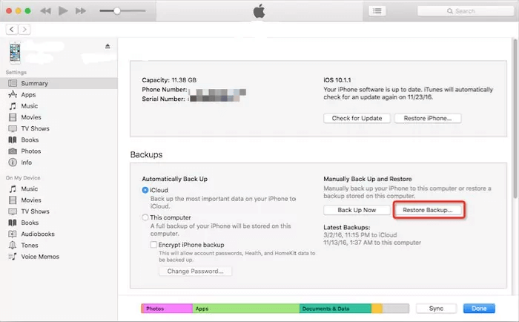Image resolution: width=519 pixels, height=322 pixels.
Task: Open the list view button
Action: click(377, 11)
